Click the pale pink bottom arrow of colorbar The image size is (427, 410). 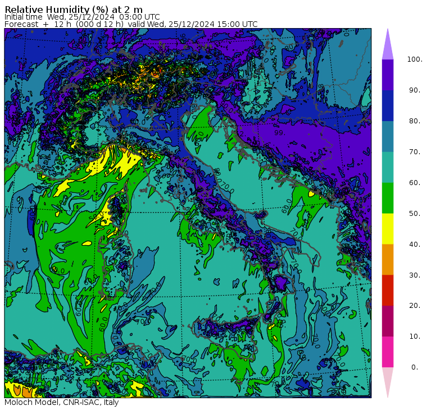tap(388, 381)
